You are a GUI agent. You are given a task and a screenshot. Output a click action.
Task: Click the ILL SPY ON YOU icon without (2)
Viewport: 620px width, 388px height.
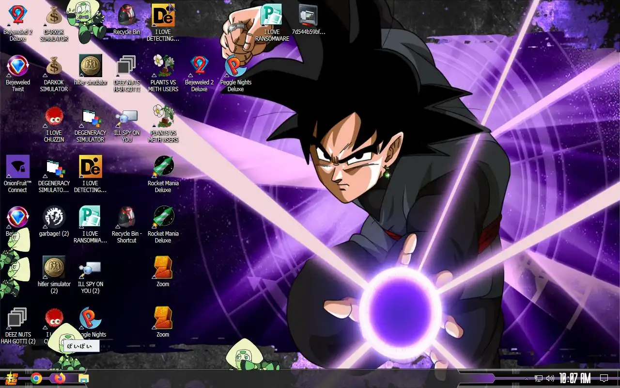point(126,117)
